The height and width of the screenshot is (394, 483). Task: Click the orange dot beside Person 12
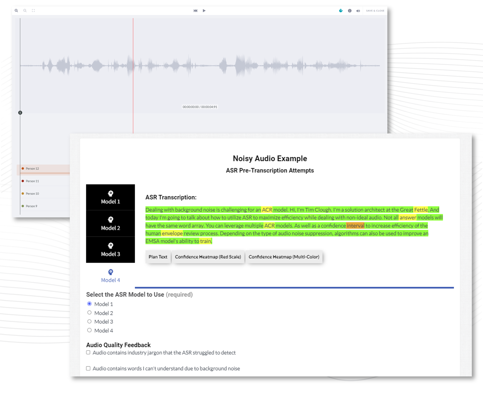pyautogui.click(x=23, y=169)
